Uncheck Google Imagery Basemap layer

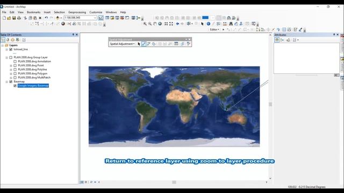[15, 86]
